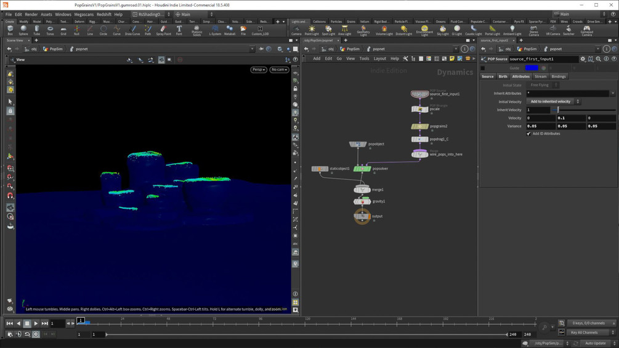The height and width of the screenshot is (348, 619).
Task: Add an Environment Light from shelf
Action: pyautogui.click(x=424, y=31)
